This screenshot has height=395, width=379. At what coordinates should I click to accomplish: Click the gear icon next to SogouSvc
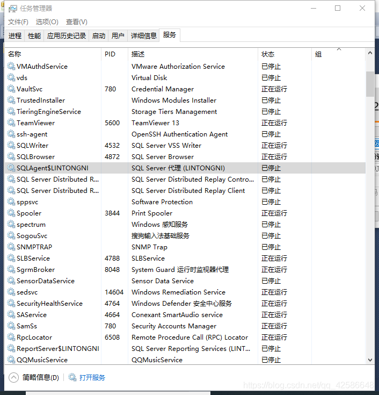(x=11, y=236)
